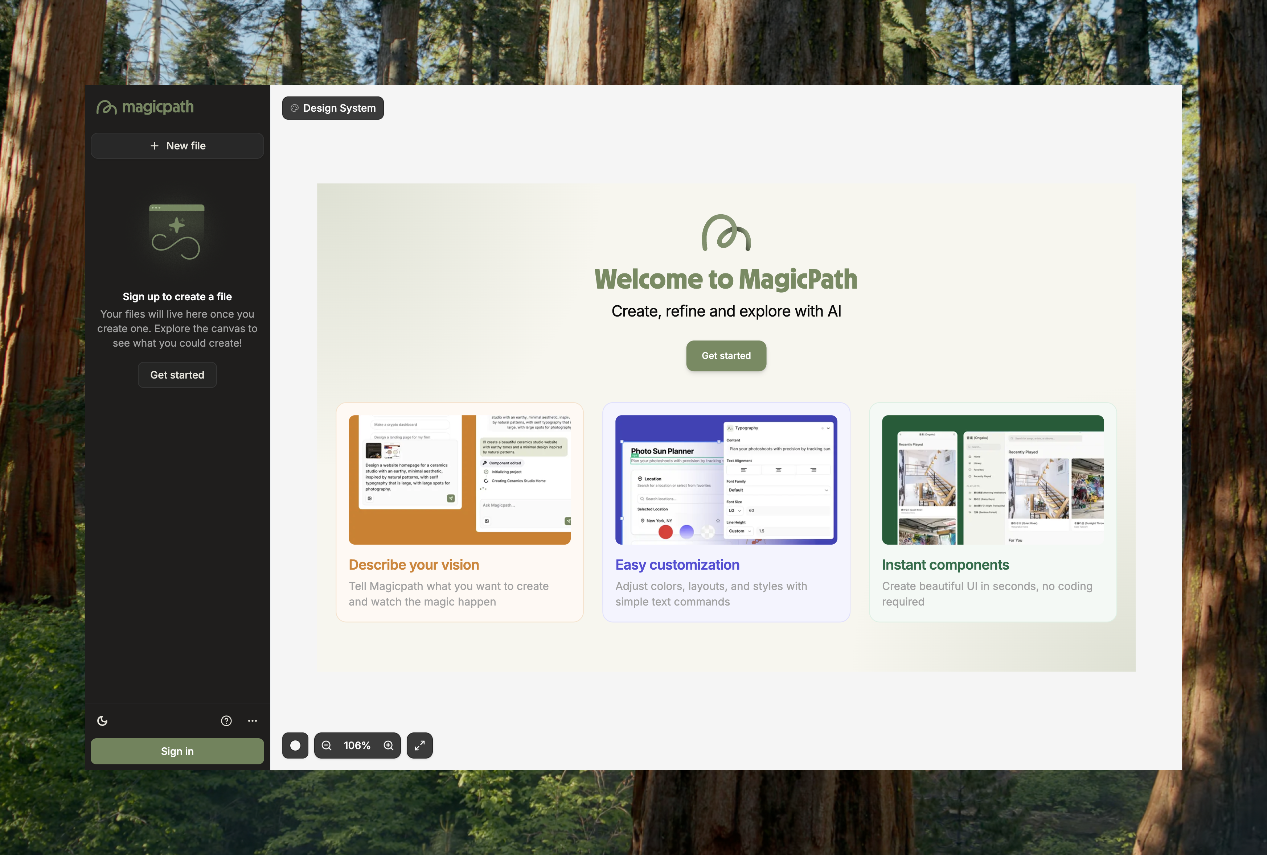This screenshot has height=855, width=1267.
Task: Open the Design System panel
Action: (333, 108)
